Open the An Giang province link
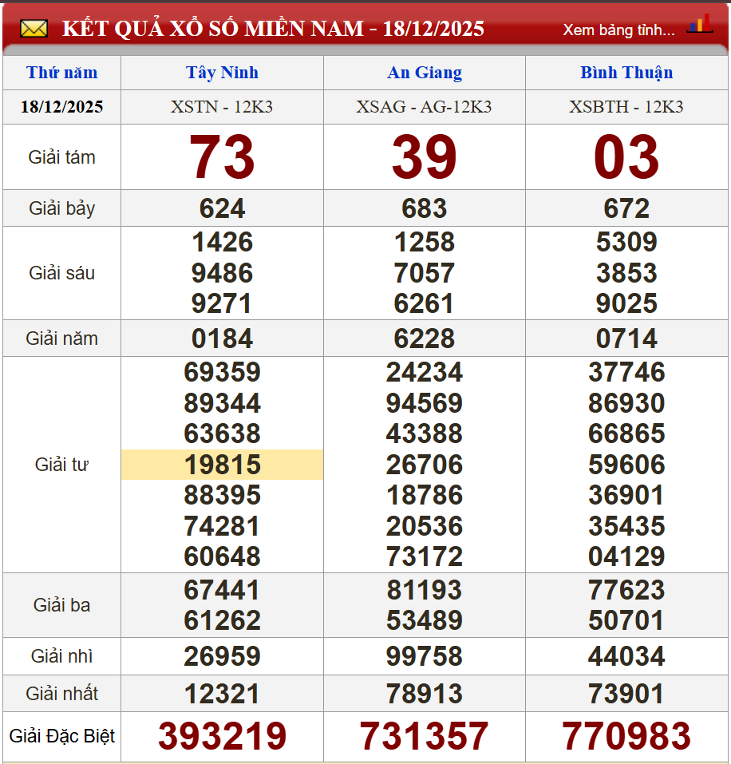This screenshot has width=731, height=764. pyautogui.click(x=425, y=73)
